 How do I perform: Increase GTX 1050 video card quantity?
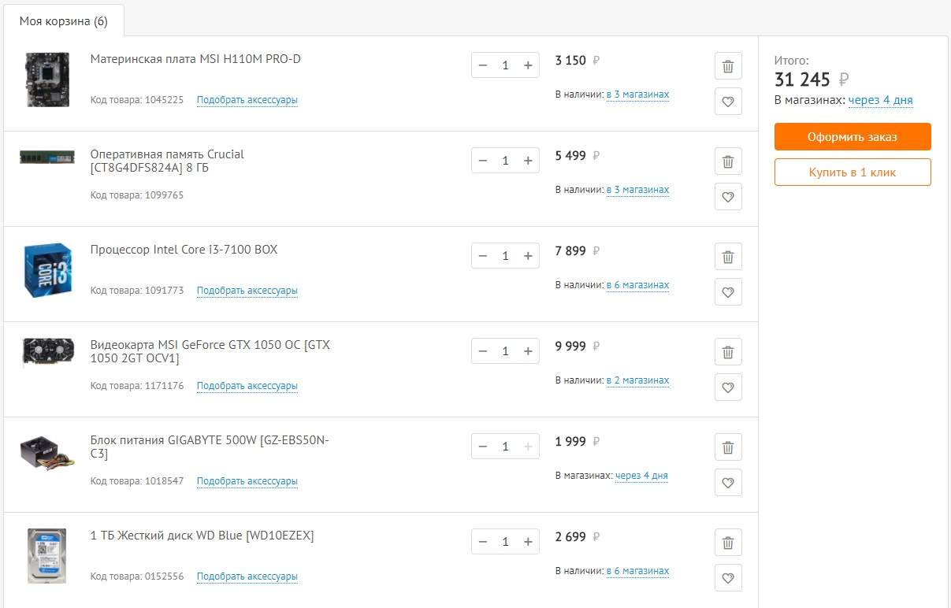(x=528, y=351)
